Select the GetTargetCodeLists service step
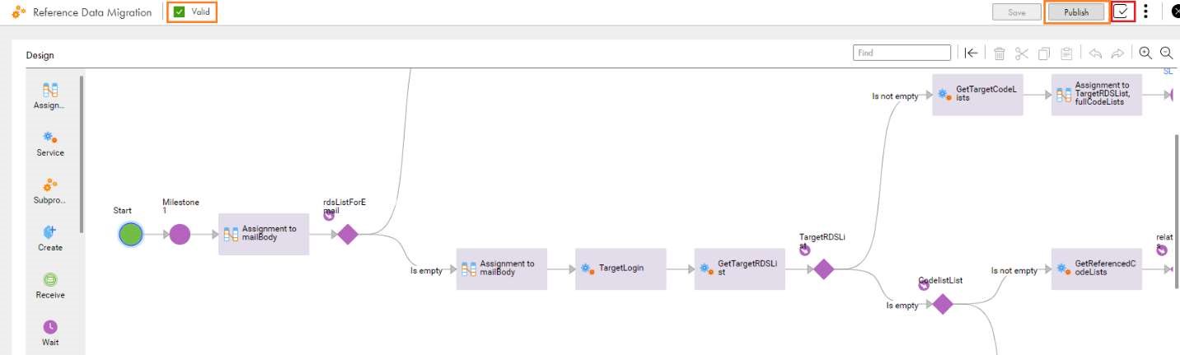 977,94
